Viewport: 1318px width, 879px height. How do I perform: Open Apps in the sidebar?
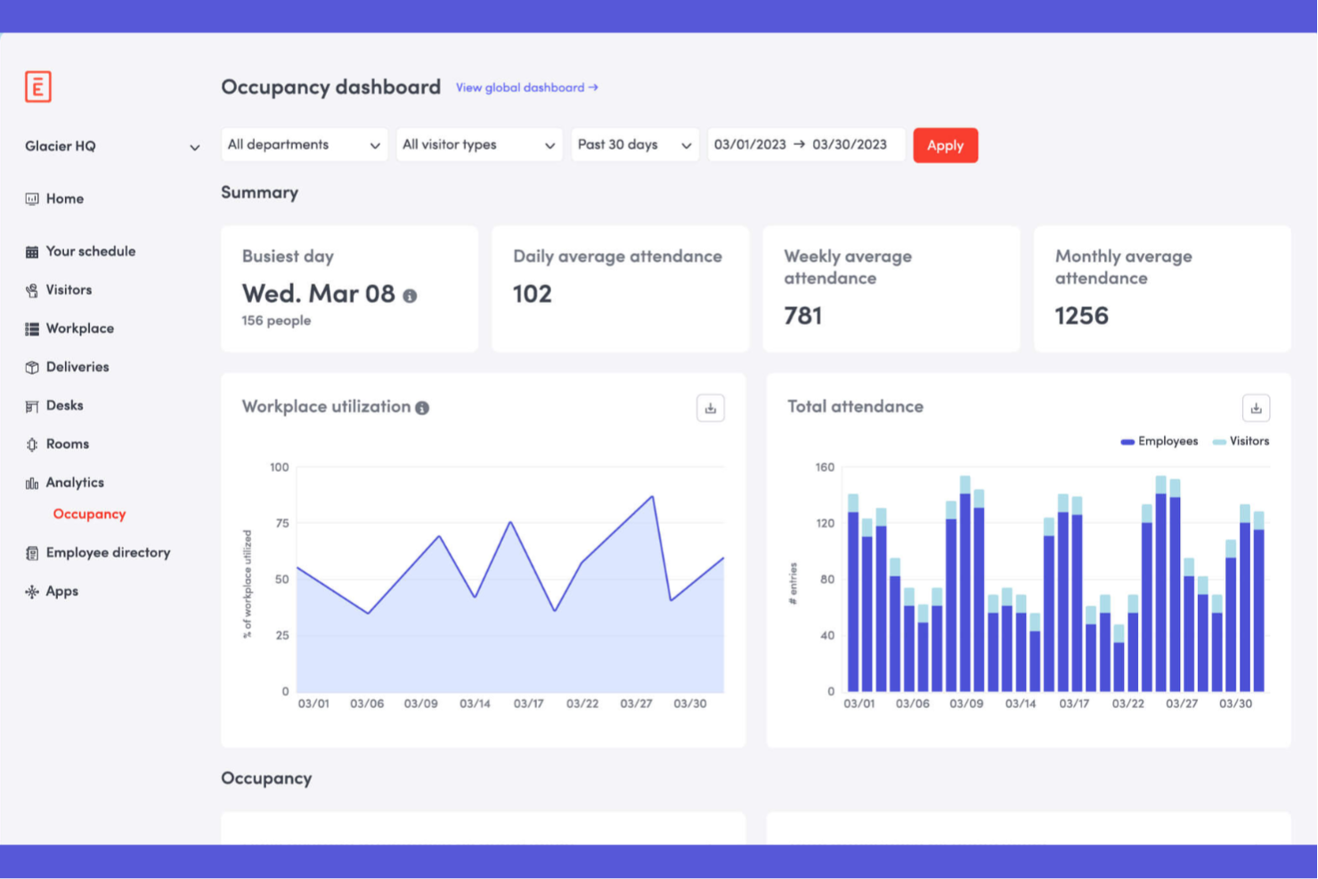coord(62,591)
